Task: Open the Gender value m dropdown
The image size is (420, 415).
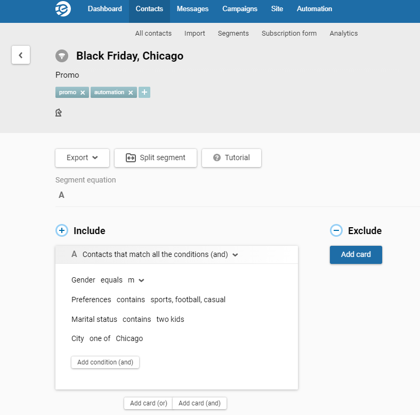Action: 141,280
